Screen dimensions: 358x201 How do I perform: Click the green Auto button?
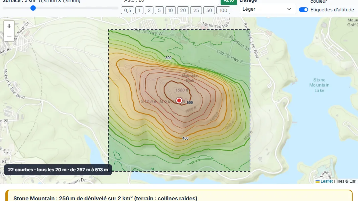[x=229, y=2]
